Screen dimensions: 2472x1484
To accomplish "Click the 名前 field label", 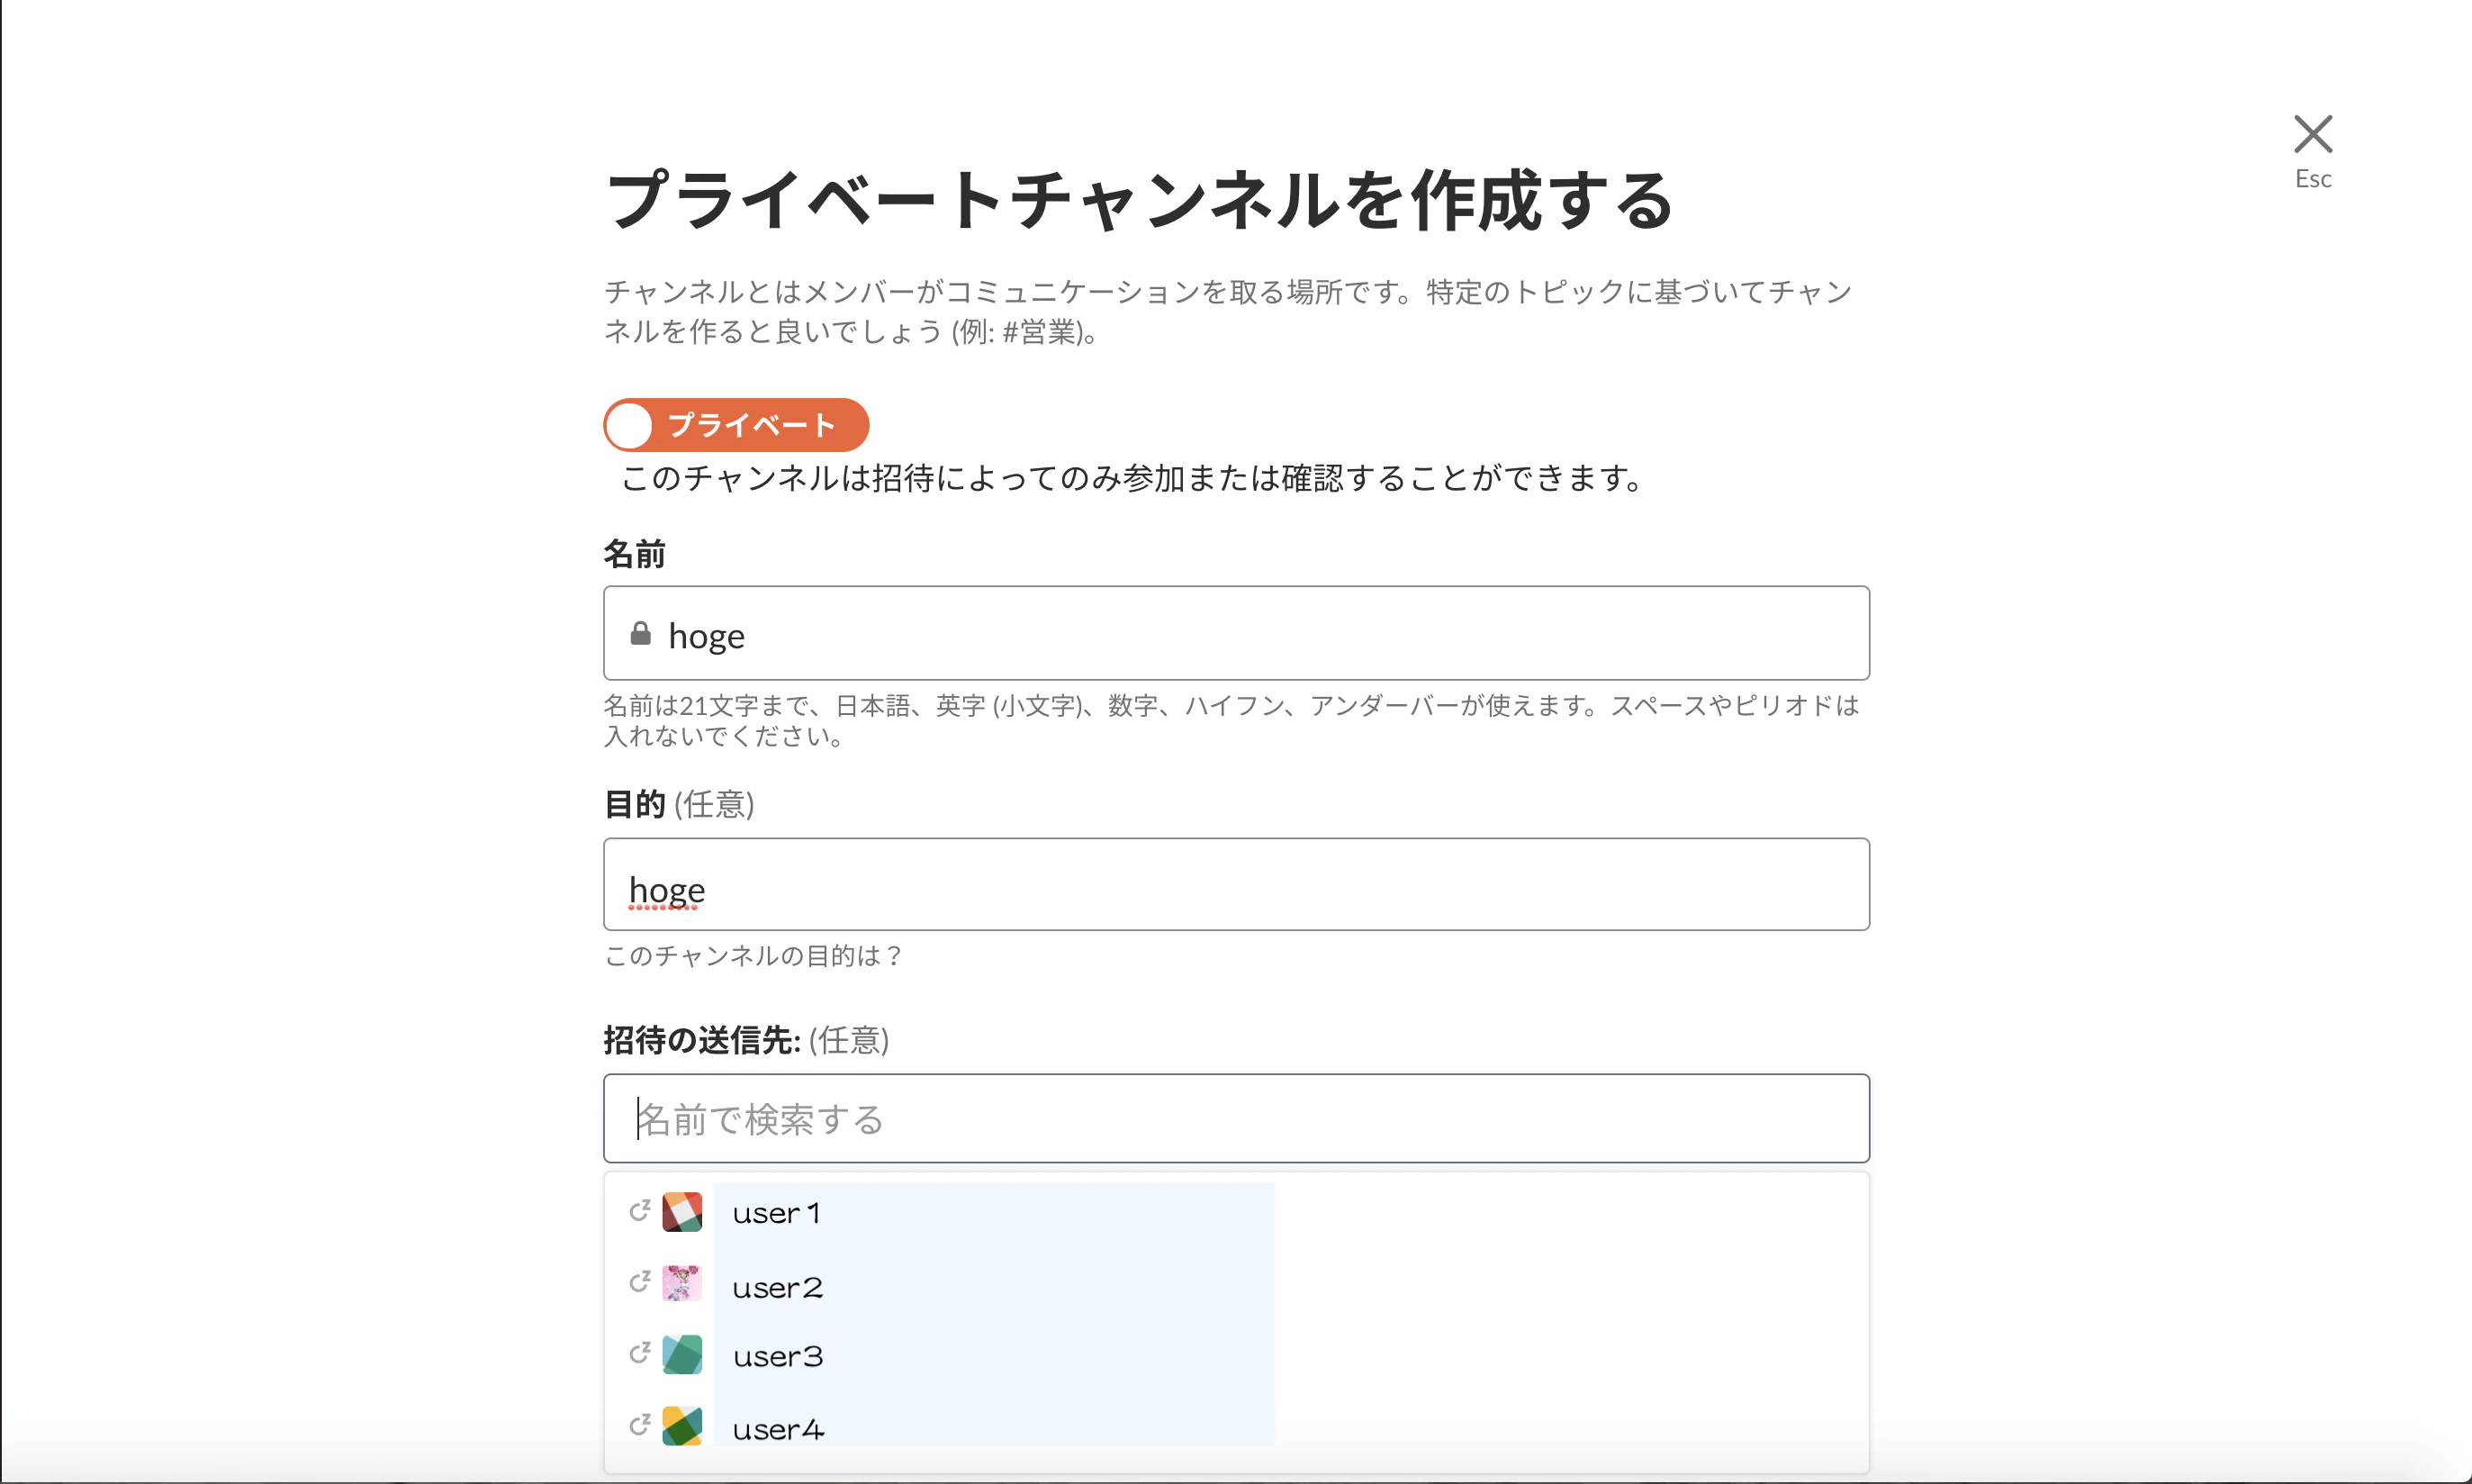I will (635, 553).
